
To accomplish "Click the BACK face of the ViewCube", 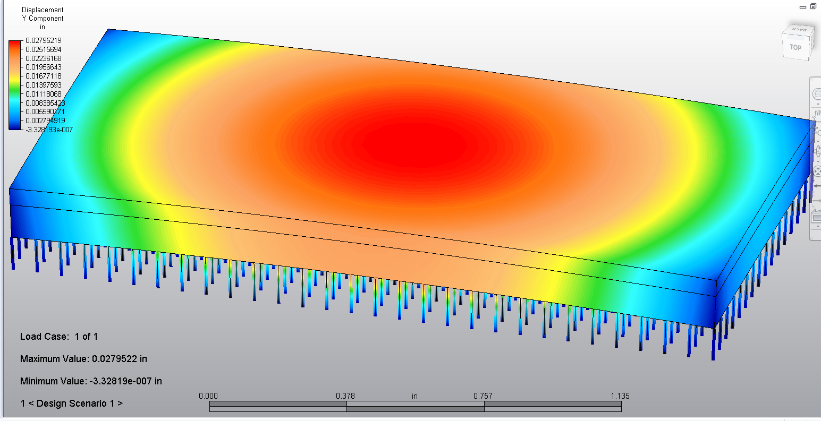I will tap(799, 29).
